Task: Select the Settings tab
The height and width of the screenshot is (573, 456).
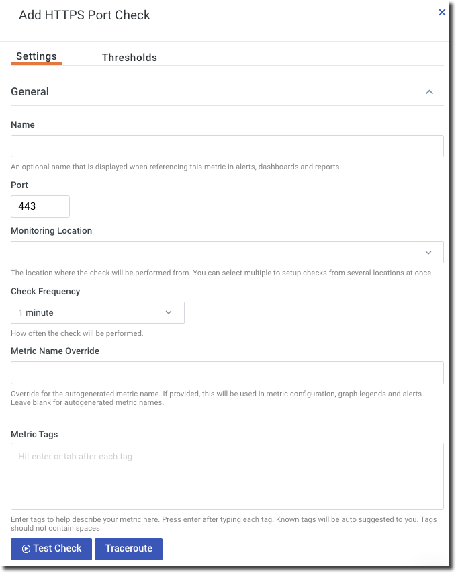Action: click(x=36, y=56)
